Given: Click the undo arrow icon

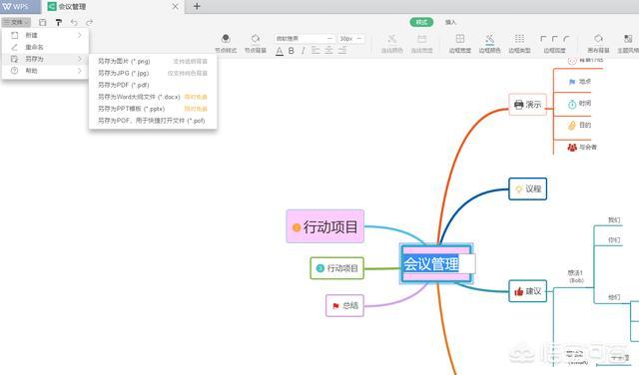Looking at the screenshot, I should tap(74, 22).
